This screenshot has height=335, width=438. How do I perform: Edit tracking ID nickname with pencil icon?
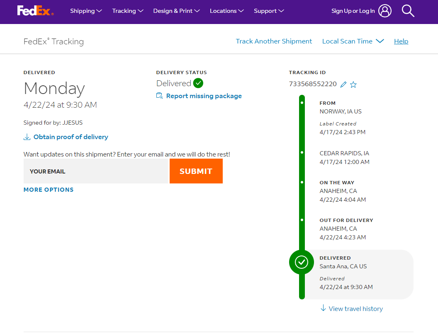coord(343,84)
